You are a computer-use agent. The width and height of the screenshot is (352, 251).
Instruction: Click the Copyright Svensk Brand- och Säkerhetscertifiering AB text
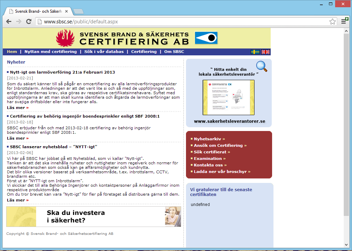[x=60, y=233]
